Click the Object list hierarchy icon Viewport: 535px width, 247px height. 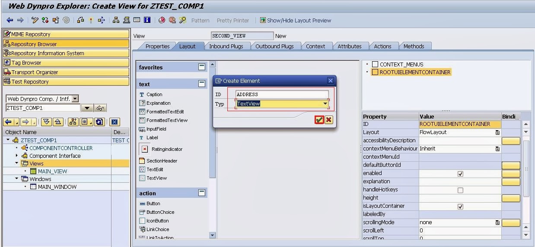[116, 20]
